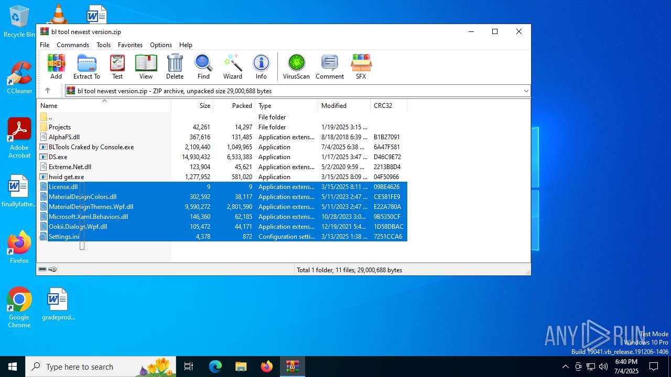Select MaterialDesignThemes.Wpf.dll file
671x377 pixels.
point(223,207)
